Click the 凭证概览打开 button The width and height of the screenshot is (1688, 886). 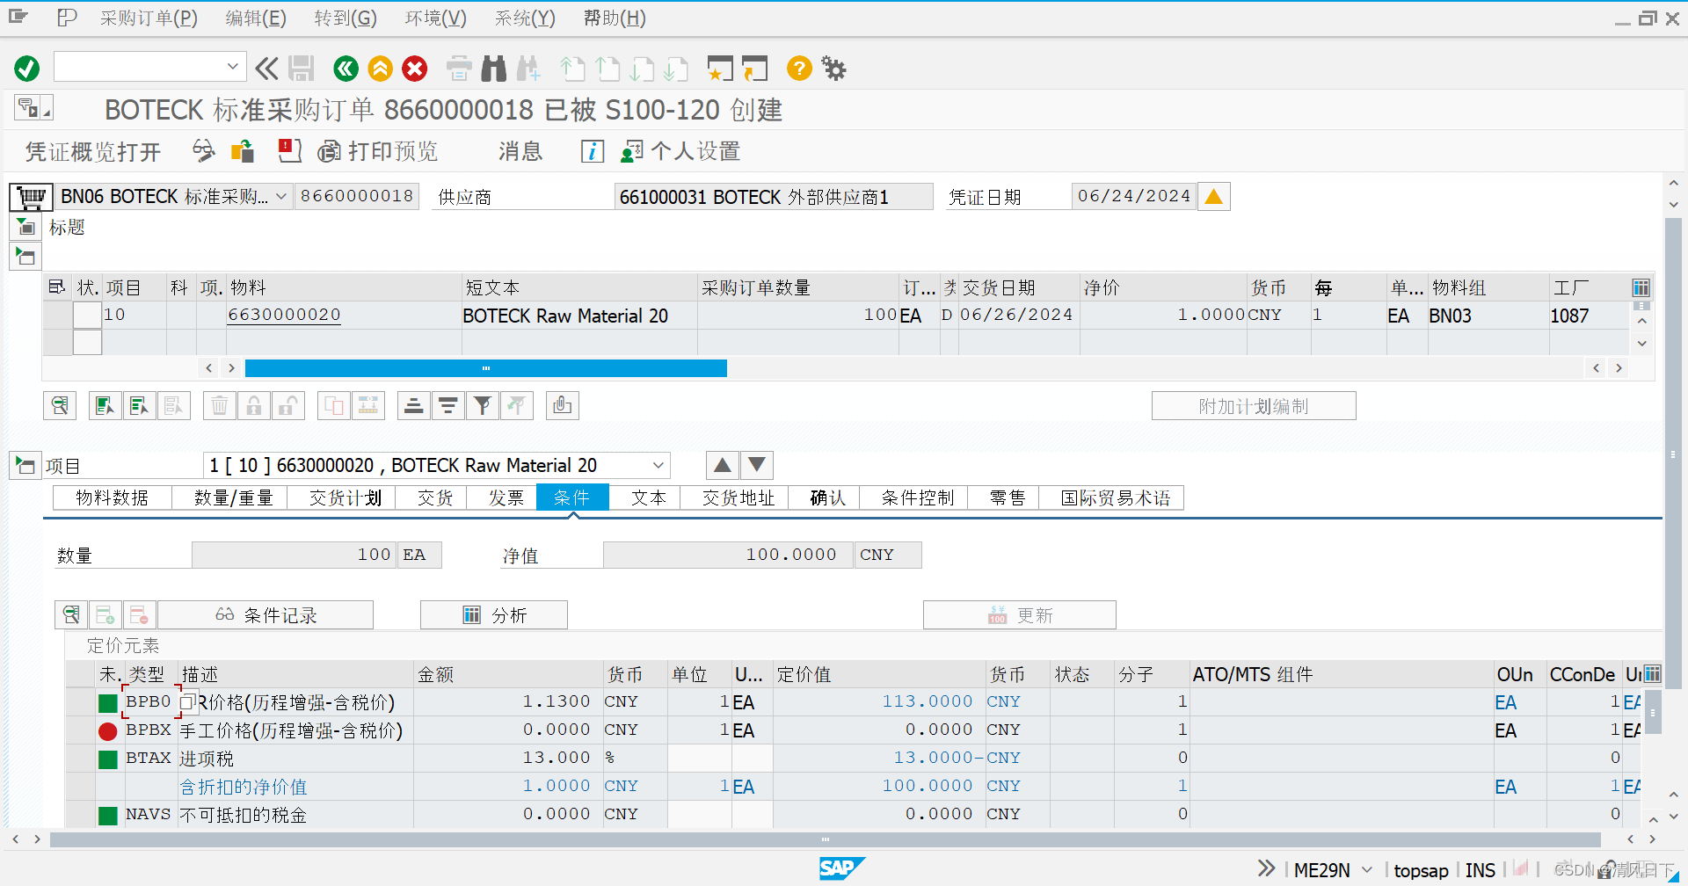click(x=93, y=152)
